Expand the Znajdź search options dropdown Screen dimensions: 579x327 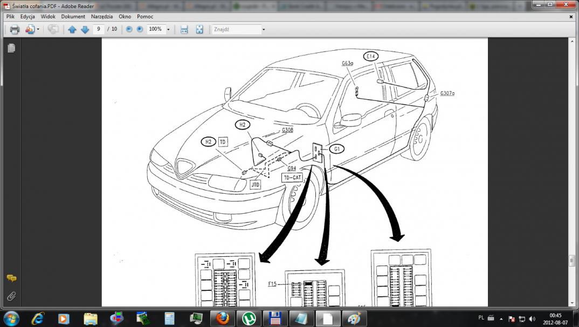click(264, 29)
